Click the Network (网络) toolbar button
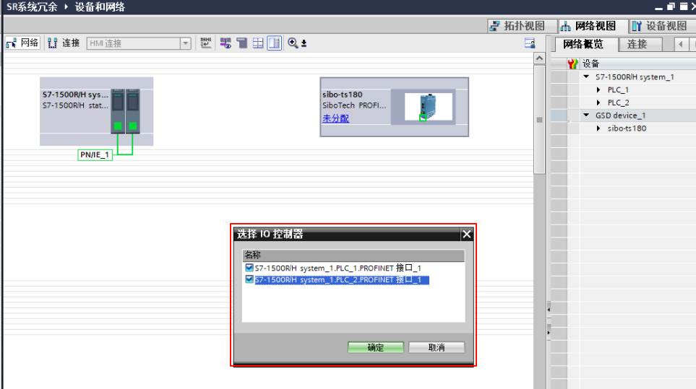Image resolution: width=696 pixels, height=389 pixels. pos(22,43)
